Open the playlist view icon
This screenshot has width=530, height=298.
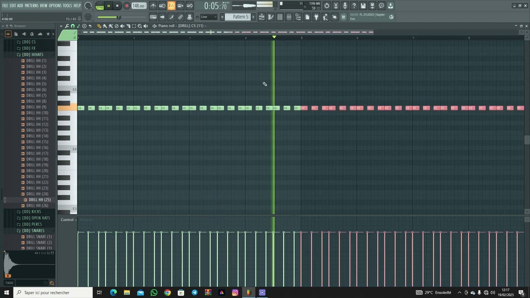[262, 17]
